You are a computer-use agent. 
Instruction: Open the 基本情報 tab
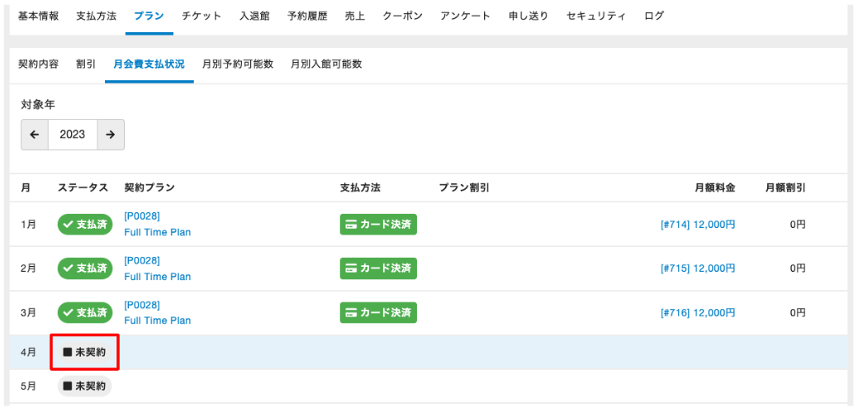(x=38, y=16)
